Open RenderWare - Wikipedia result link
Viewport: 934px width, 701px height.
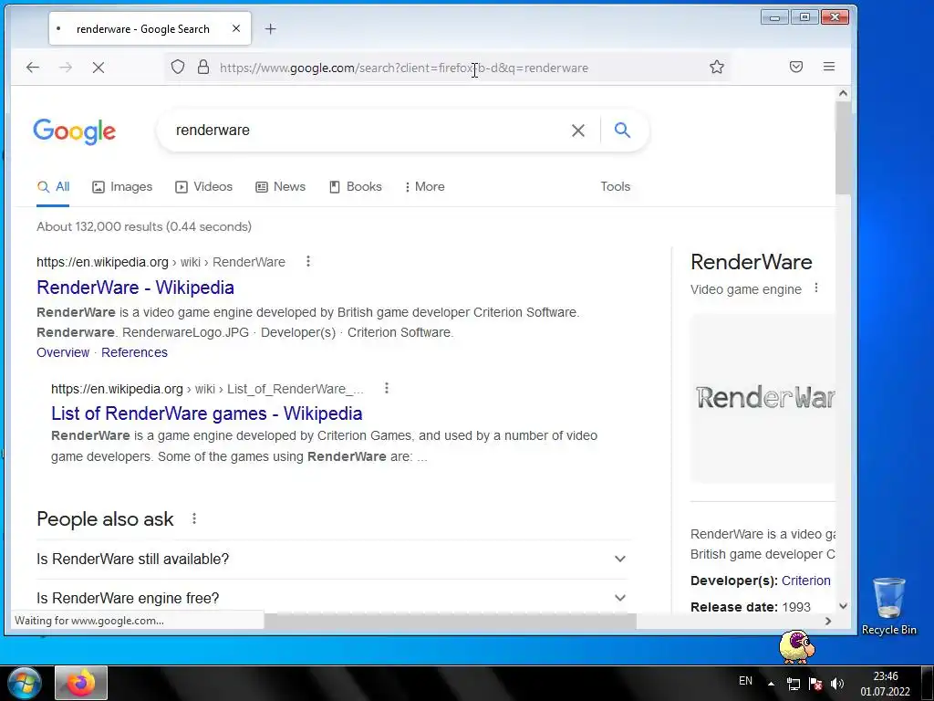135,288
